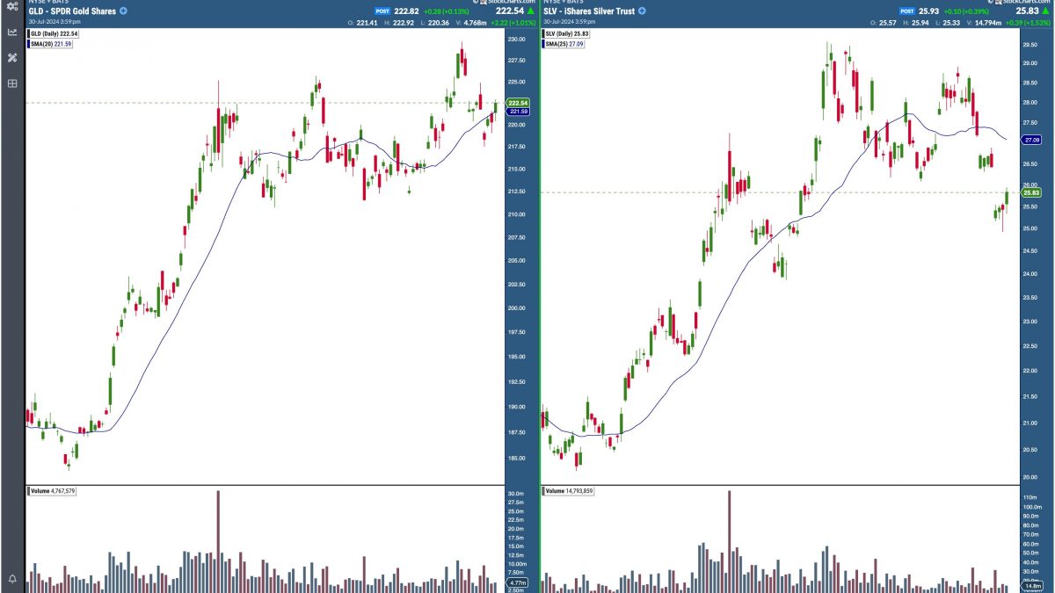Click the plus icon next to SLV title
1055x593 pixels.
pyautogui.click(x=642, y=11)
